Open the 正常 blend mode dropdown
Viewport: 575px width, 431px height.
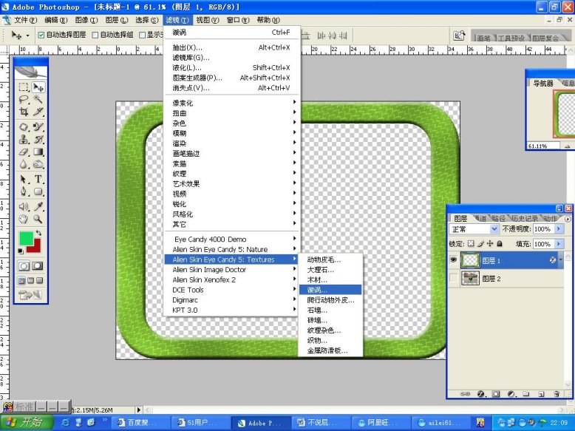(x=494, y=229)
